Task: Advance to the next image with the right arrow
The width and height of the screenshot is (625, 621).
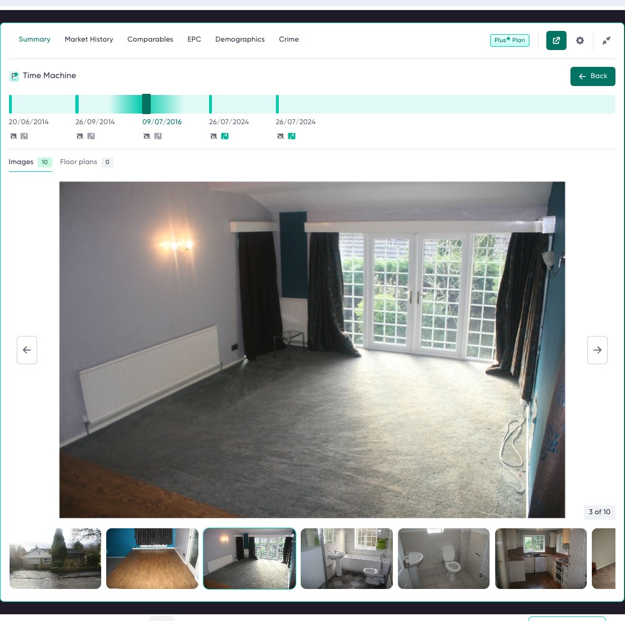Action: [x=597, y=350]
